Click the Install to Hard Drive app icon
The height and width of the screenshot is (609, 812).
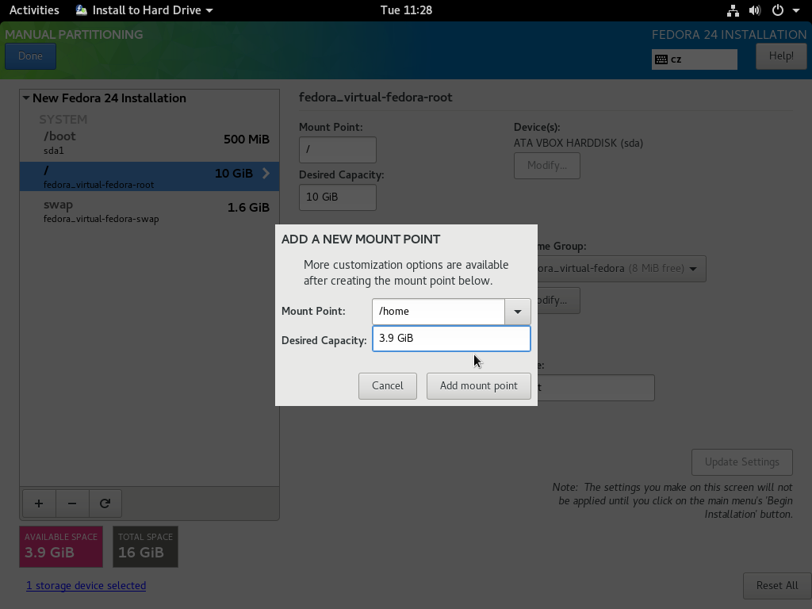(82, 10)
